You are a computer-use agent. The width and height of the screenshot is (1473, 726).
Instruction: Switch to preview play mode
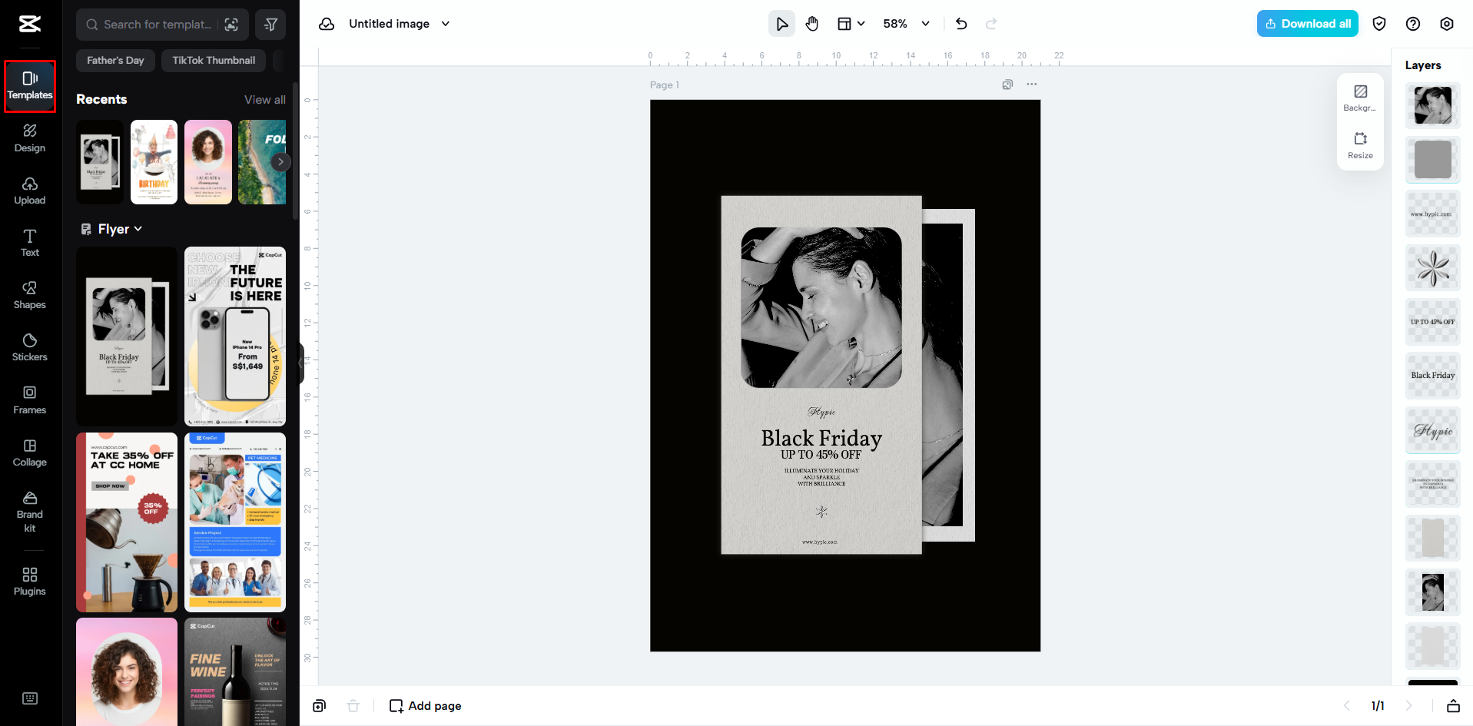tap(781, 23)
